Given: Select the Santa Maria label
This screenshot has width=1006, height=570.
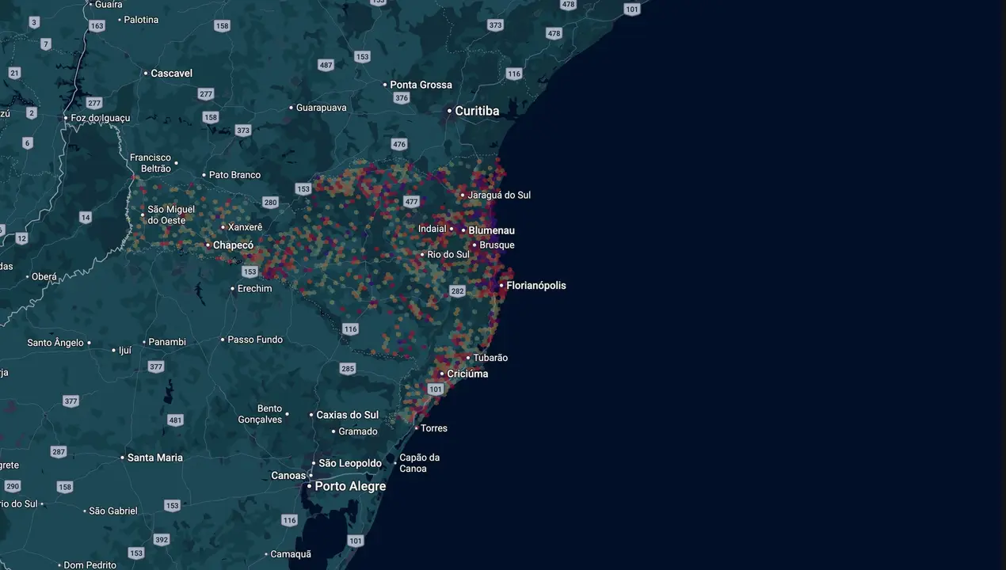Looking at the screenshot, I should click(x=155, y=458).
